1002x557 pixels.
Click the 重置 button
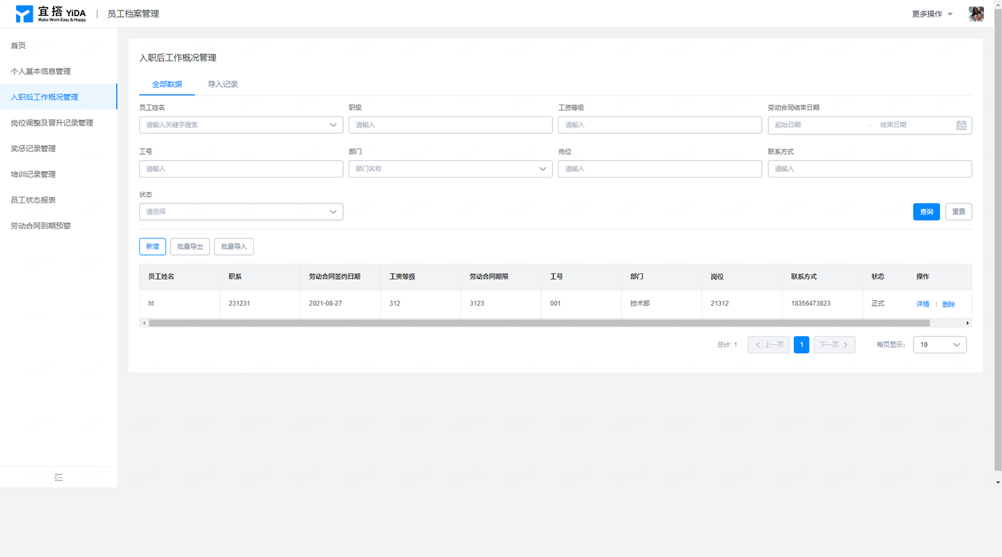958,212
